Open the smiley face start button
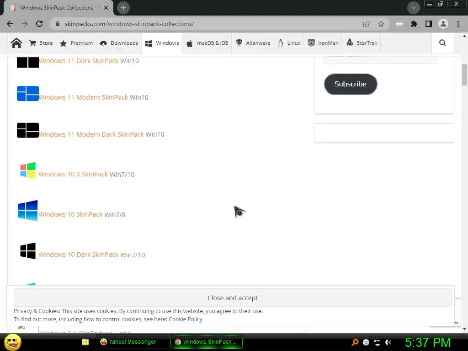The height and width of the screenshot is (351, 468). click(x=13, y=342)
